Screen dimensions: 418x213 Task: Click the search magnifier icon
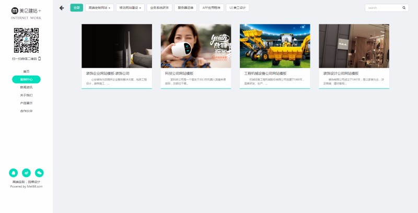tap(404, 8)
